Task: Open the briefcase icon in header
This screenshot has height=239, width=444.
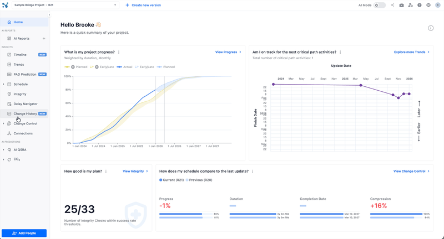Action: 401,5
